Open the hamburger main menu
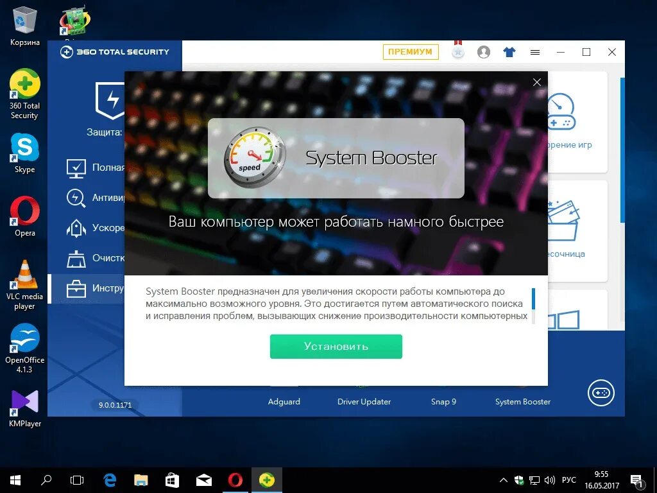The width and height of the screenshot is (657, 493). click(534, 53)
